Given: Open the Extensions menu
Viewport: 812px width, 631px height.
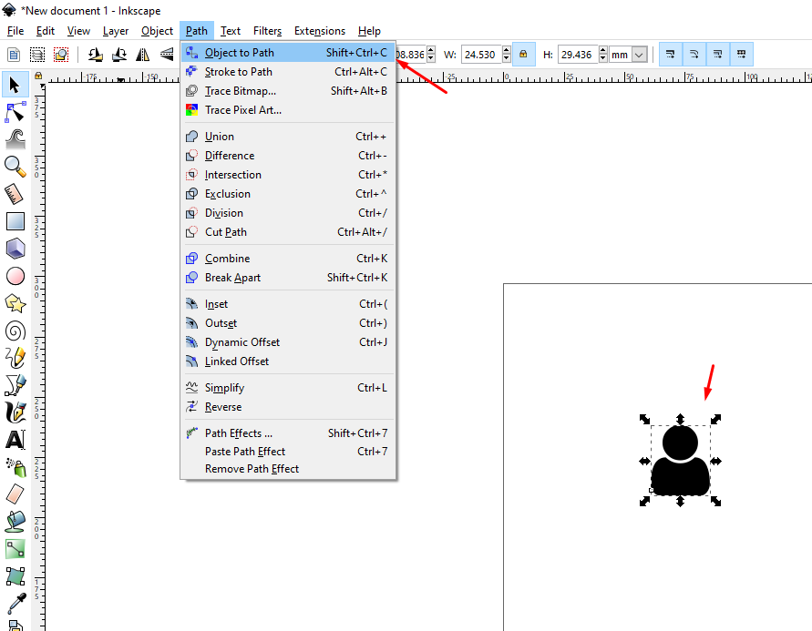Looking at the screenshot, I should point(319,31).
